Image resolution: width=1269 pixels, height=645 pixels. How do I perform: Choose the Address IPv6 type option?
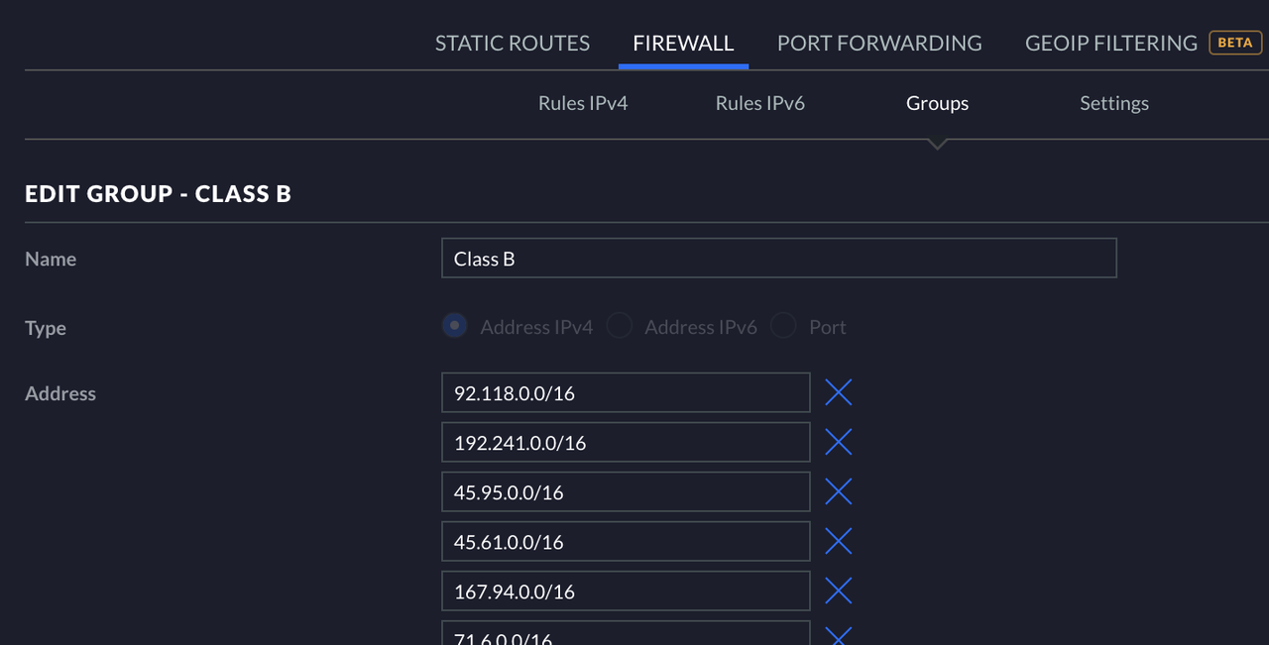pyautogui.click(x=620, y=326)
